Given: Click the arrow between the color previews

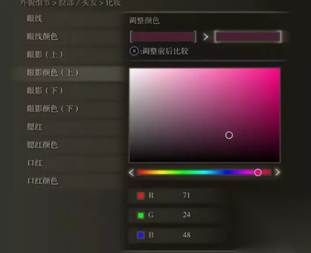Looking at the screenshot, I should (x=206, y=37).
